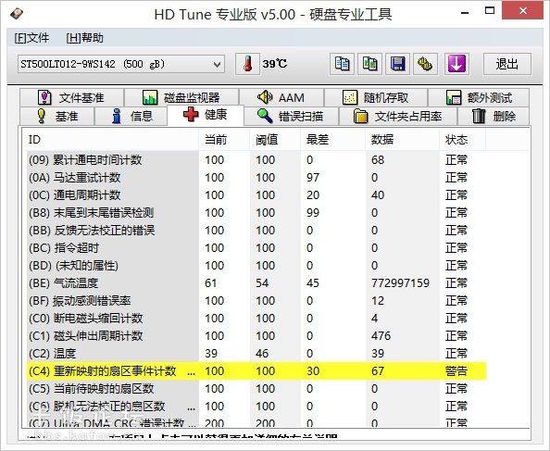Click the 退出 exit button
Viewport: 550px width, 451px height.
(x=506, y=64)
